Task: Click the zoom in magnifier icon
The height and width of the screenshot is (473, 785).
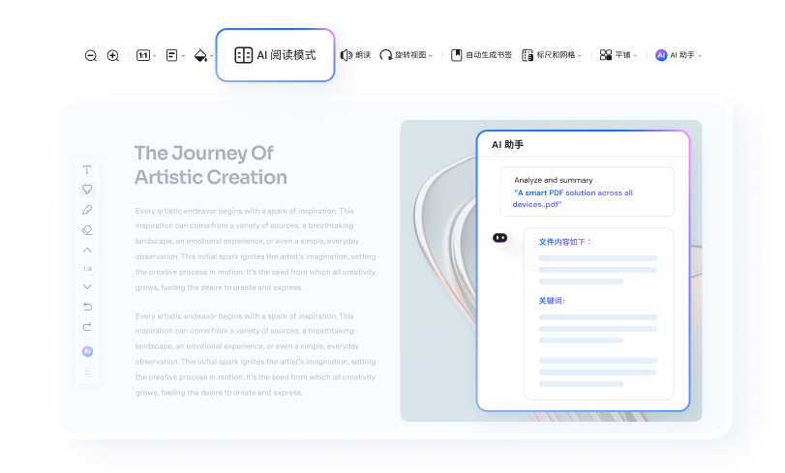Action: point(113,56)
